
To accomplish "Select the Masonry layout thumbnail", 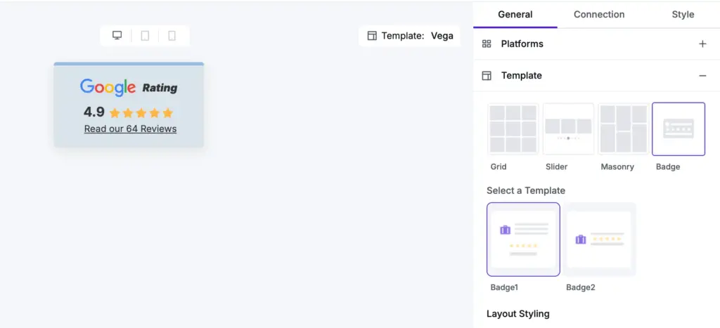I will point(623,129).
